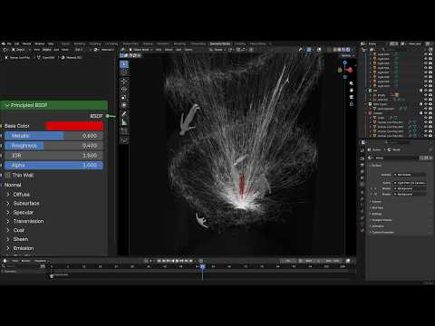Select the Transform tool in viewport toolbar

[124, 105]
